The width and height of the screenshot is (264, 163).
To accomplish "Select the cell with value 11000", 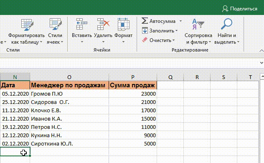I will point(133,127).
